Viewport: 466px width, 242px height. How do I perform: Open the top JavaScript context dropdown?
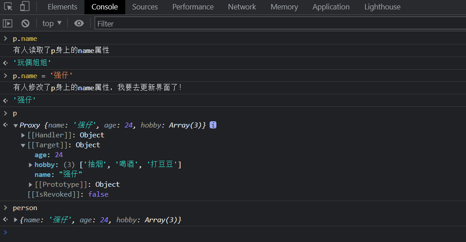pyautogui.click(x=52, y=23)
